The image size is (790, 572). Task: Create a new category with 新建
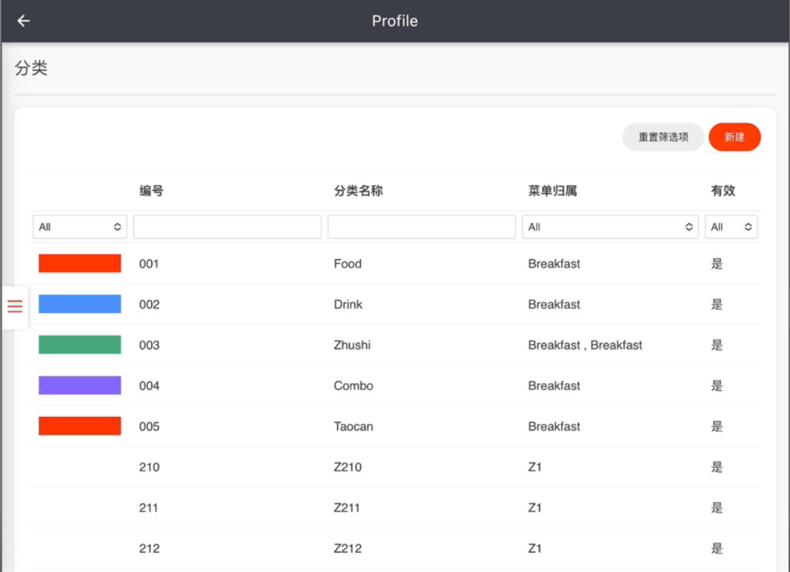click(734, 137)
